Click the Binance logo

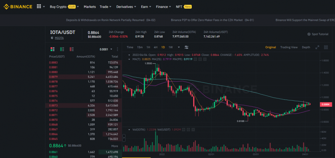tap(18, 7)
